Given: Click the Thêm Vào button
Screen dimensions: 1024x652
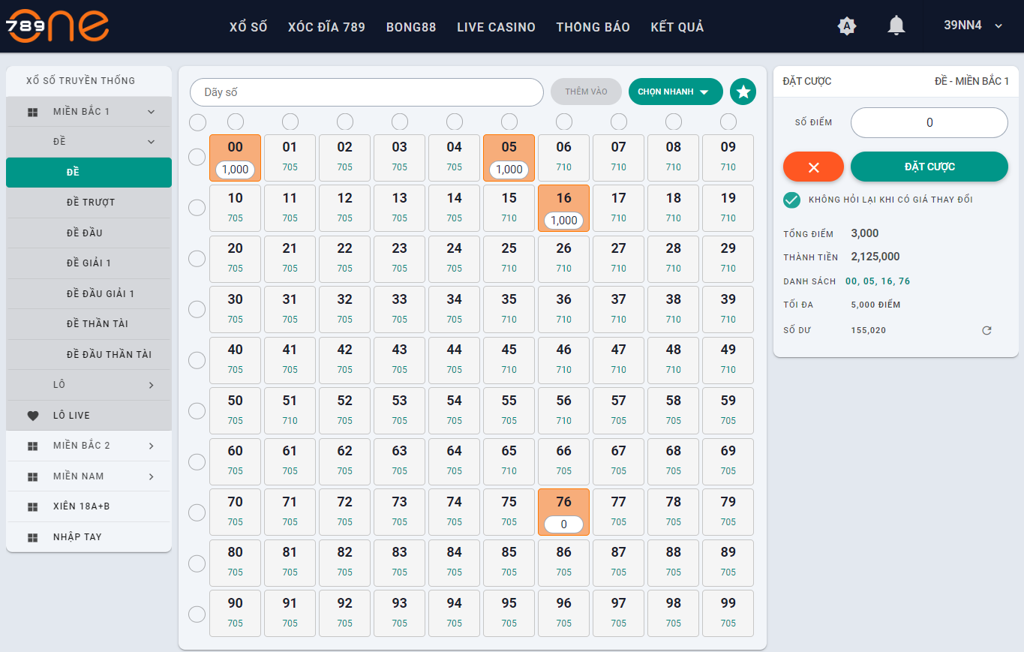Looking at the screenshot, I should (x=587, y=92).
